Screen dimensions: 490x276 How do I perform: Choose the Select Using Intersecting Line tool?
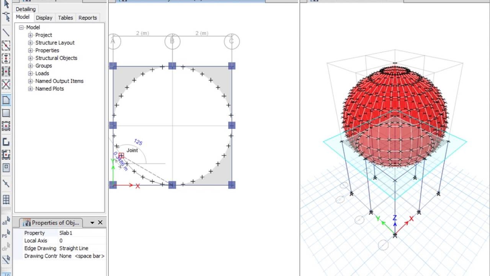point(6,260)
